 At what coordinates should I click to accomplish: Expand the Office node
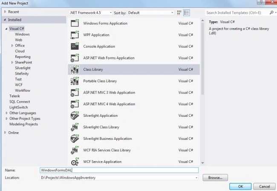[x=12, y=46]
